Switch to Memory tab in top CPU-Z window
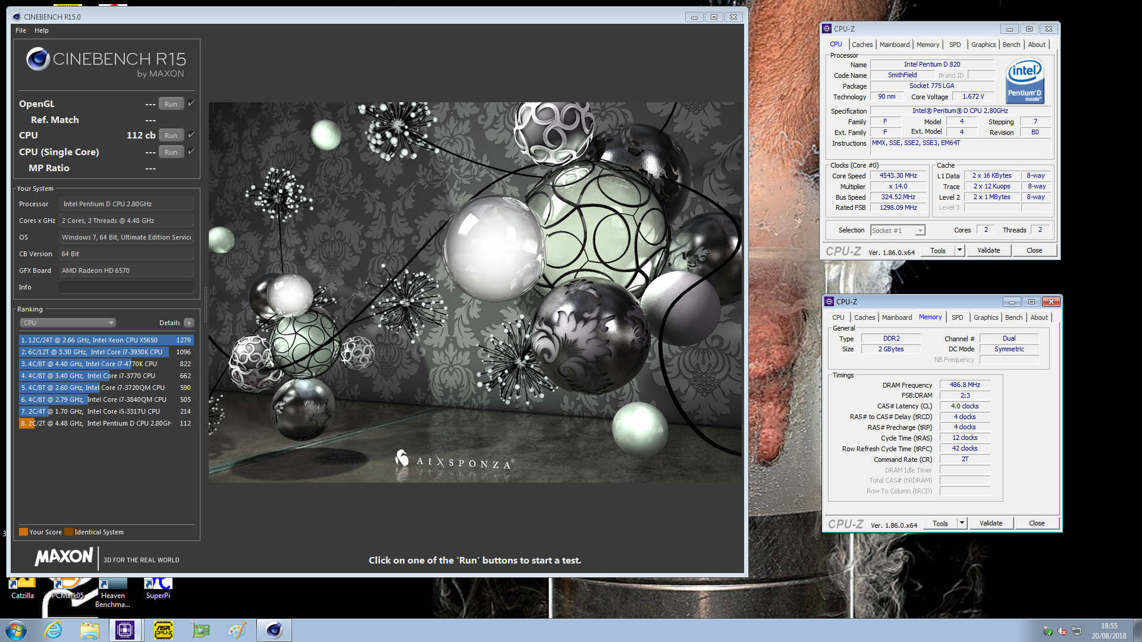The image size is (1142, 642). coord(928,45)
